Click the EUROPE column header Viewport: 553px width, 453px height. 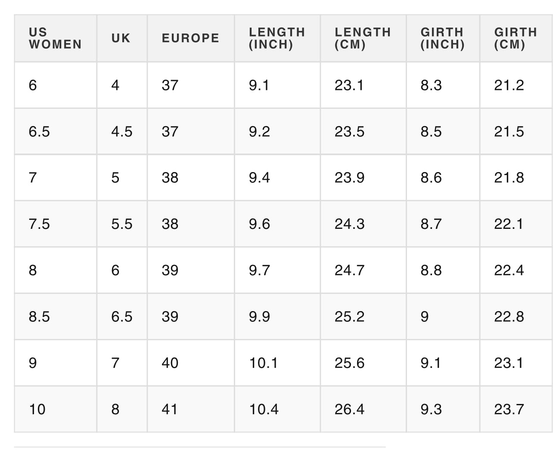[191, 38]
